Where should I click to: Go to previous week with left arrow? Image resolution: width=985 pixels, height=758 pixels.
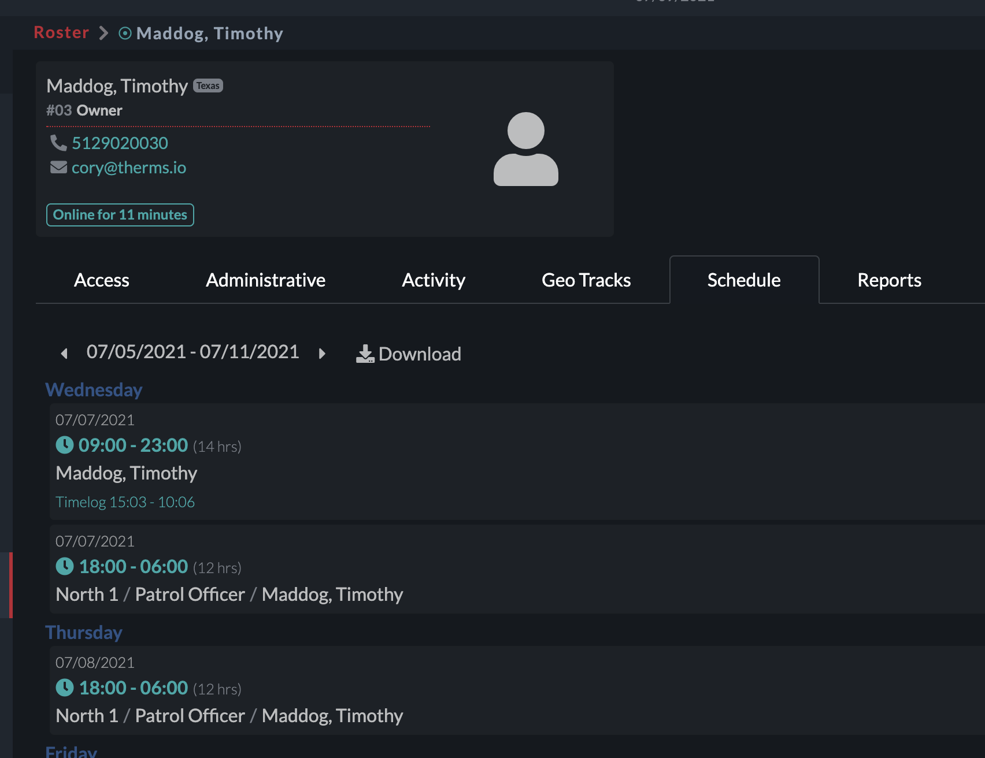pos(64,353)
